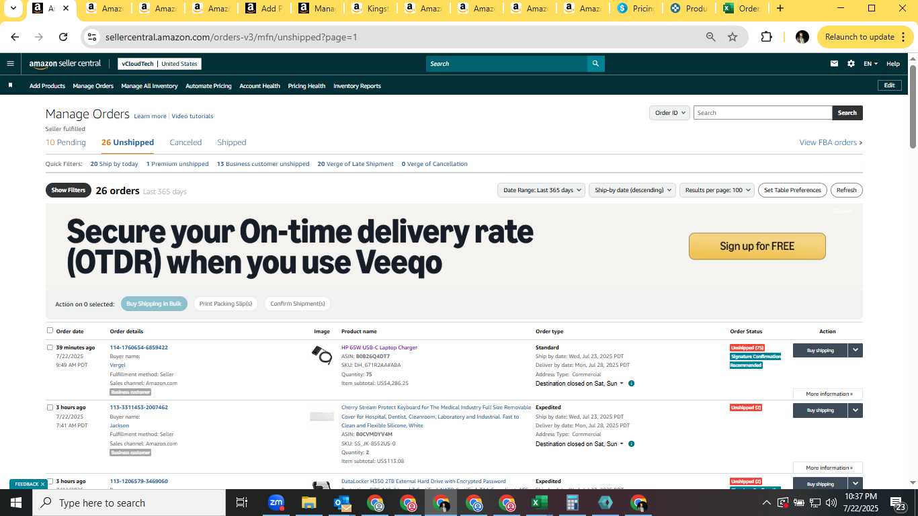Check the order 113-3311453-2007462 checkbox

tap(50, 407)
